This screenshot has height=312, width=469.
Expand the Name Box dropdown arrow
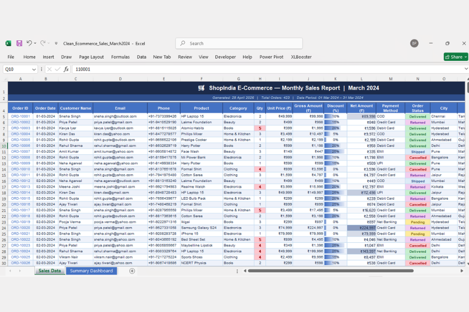click(x=34, y=69)
